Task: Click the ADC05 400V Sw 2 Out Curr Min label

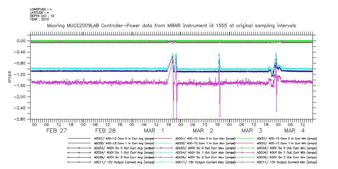Action: pos(287,157)
